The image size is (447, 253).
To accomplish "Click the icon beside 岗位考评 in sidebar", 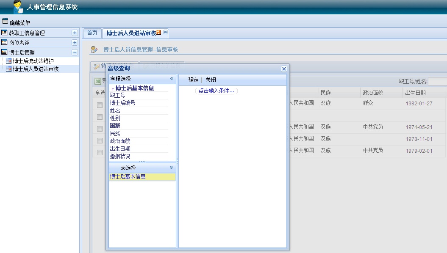I will [4, 42].
